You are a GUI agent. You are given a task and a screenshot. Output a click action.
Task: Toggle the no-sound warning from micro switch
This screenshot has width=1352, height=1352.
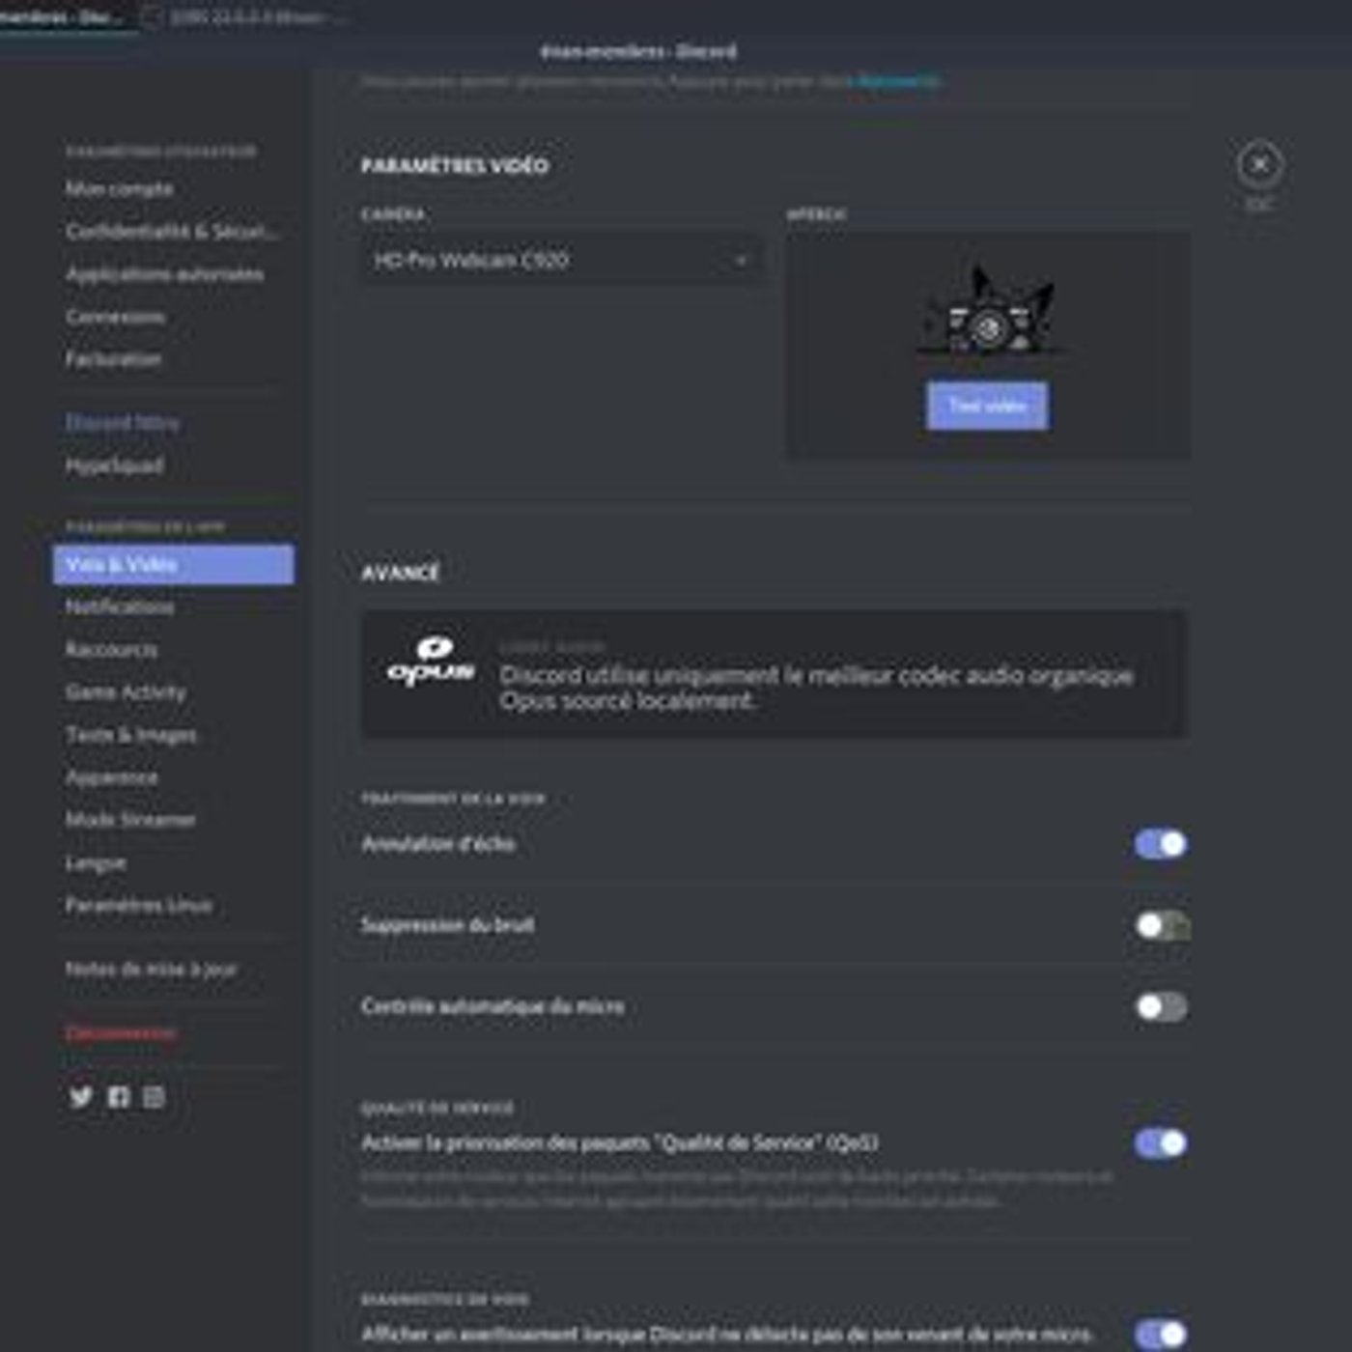tap(1161, 1335)
